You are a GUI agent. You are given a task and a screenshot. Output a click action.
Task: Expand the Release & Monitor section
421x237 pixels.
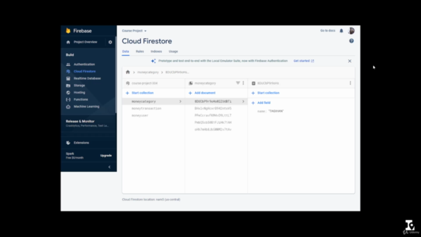tap(87, 123)
